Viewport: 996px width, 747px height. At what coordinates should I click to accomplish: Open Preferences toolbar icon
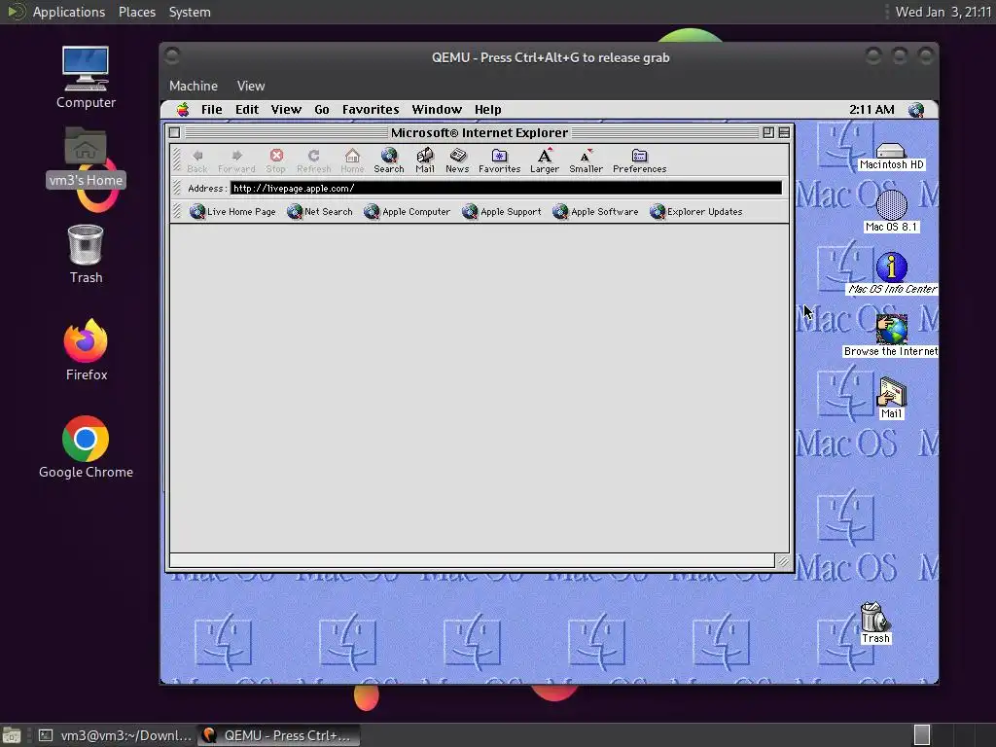tap(640, 160)
